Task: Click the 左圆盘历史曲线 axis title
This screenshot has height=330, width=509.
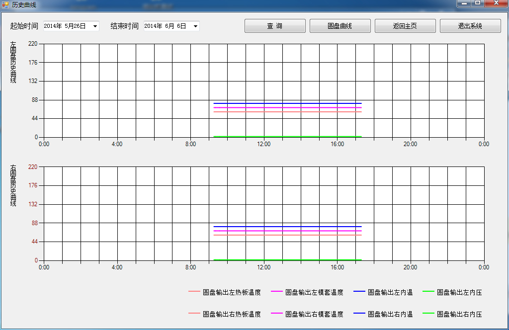Action: (13, 62)
